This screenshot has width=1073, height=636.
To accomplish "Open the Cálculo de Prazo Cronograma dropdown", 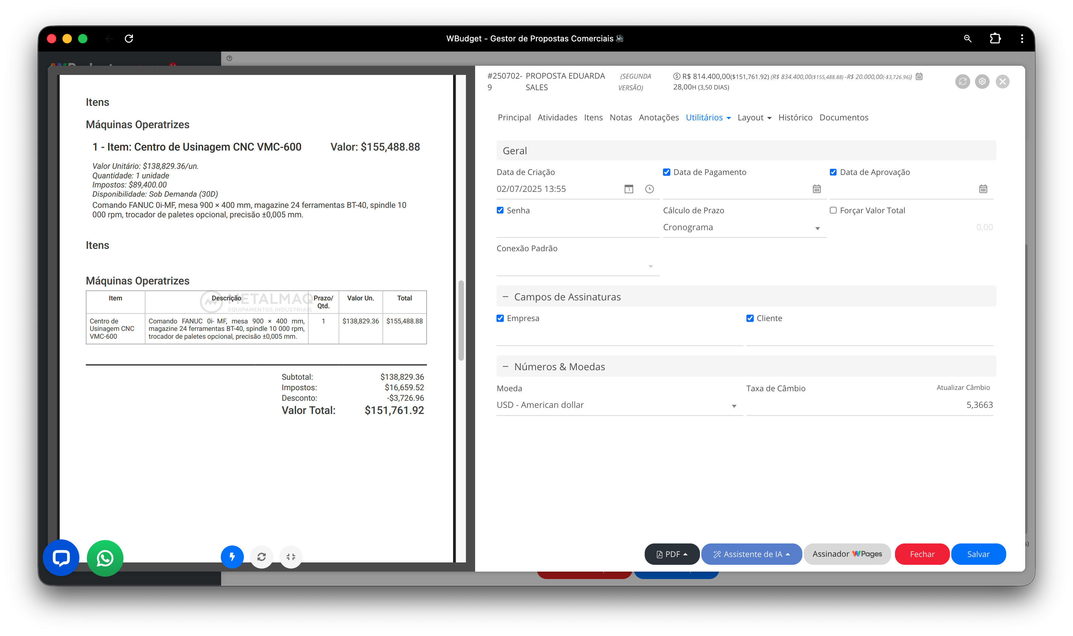I will pyautogui.click(x=744, y=227).
